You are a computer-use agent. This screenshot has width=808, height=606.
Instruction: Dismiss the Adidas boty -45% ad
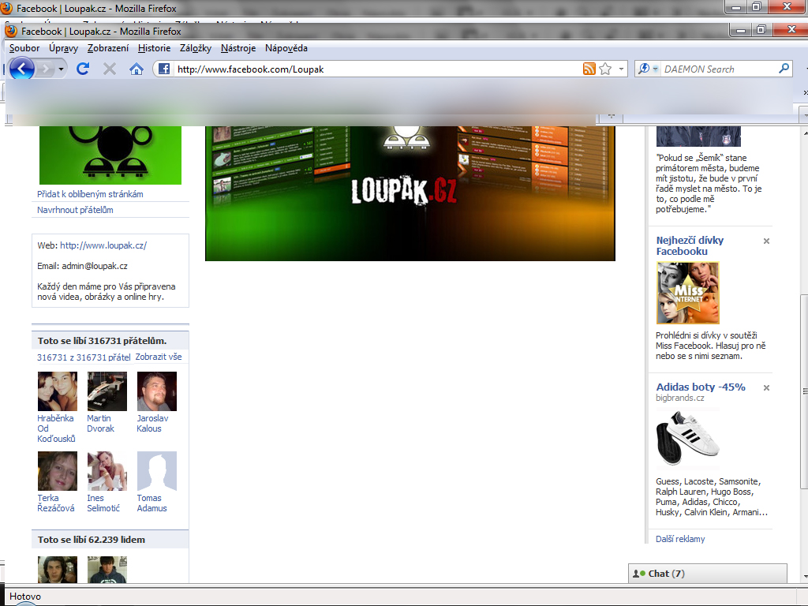[766, 387]
